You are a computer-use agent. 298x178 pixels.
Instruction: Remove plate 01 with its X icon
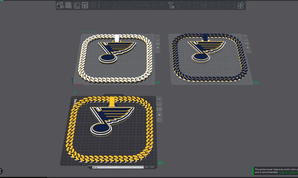pos(157,36)
